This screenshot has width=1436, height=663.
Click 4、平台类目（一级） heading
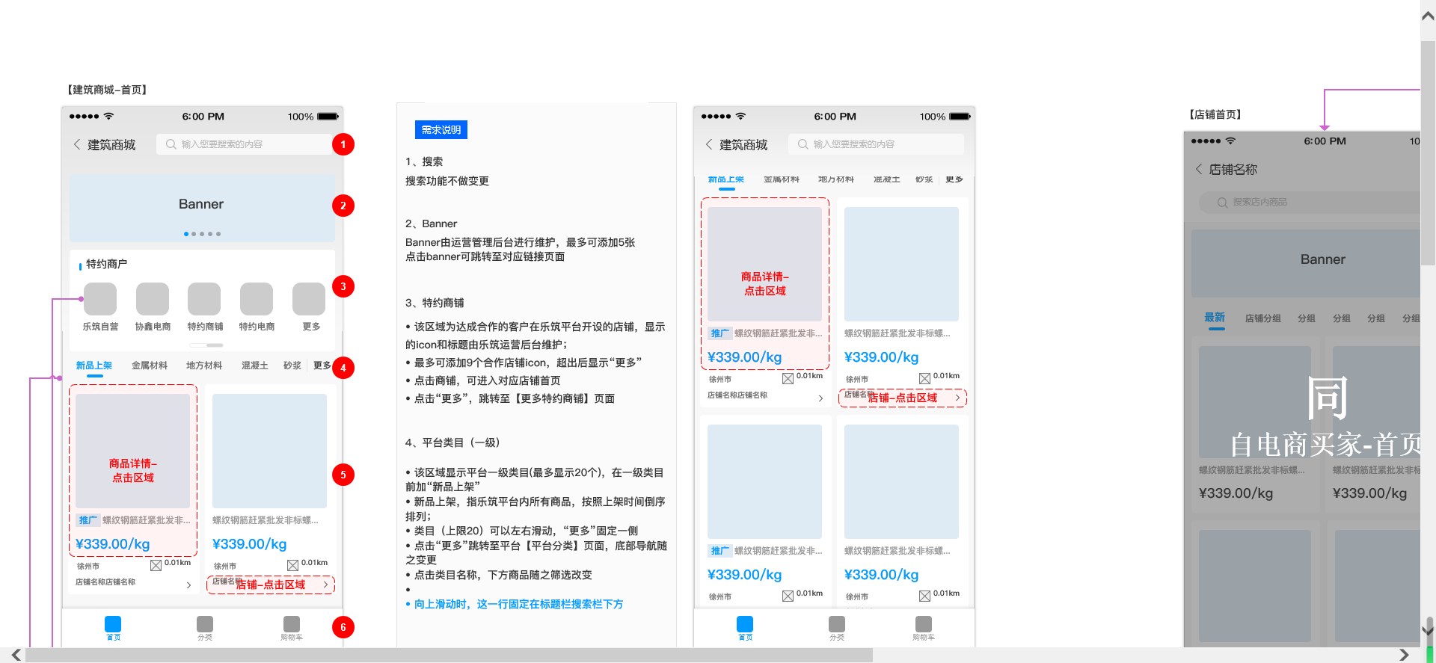coord(452,442)
